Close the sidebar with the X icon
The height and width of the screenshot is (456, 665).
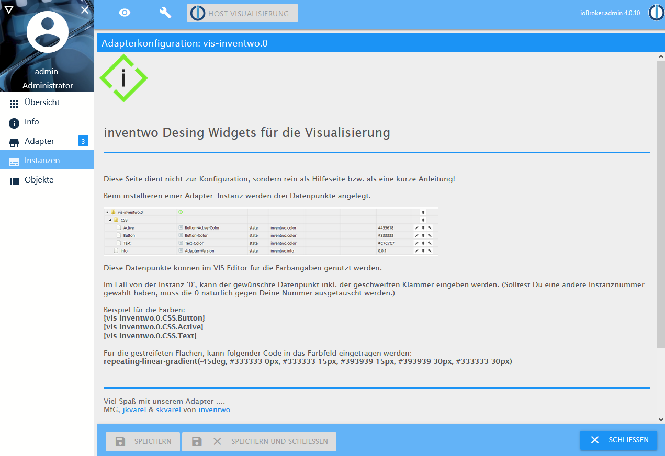[x=85, y=9]
